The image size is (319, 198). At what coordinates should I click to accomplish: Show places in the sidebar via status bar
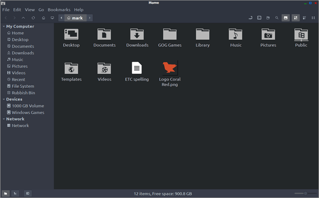(x=6, y=193)
